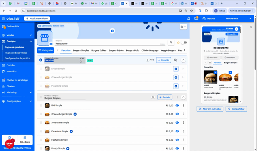Image resolution: width=257 pixels, height=151 pixels.
Task: Remove favorite star on Krosty Simple row
Action: (176, 69)
